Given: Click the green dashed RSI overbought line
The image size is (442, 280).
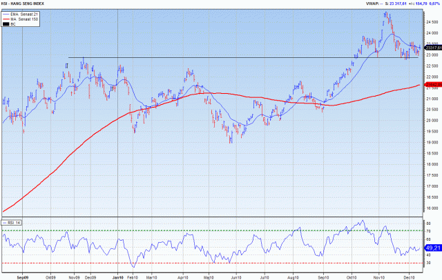Looking at the screenshot, I should point(207,230).
